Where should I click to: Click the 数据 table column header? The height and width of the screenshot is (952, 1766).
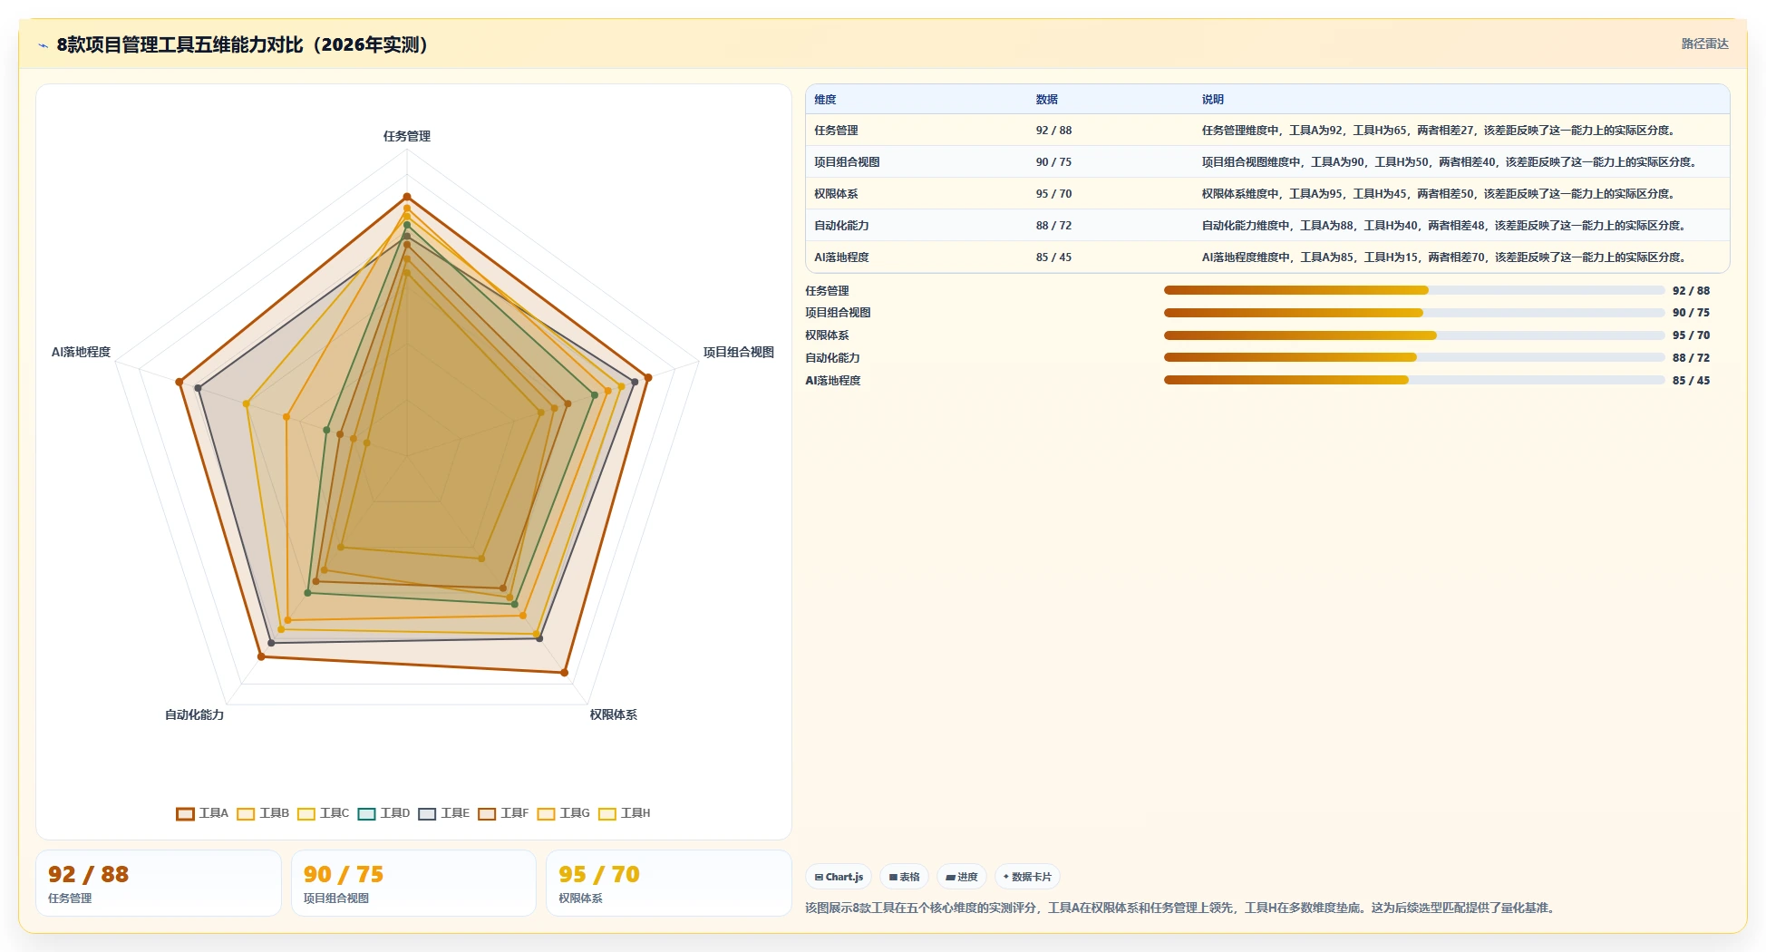pyautogui.click(x=1047, y=100)
